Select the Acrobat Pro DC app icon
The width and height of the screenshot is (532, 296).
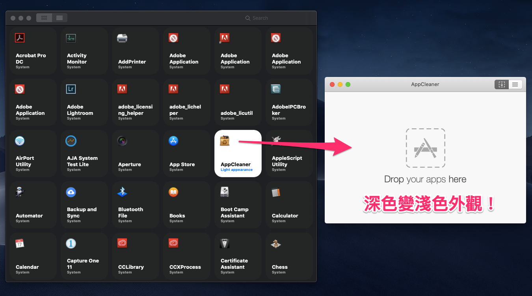[x=20, y=38]
